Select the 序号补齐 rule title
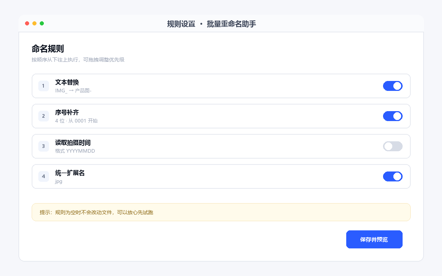 pyautogui.click(x=67, y=113)
